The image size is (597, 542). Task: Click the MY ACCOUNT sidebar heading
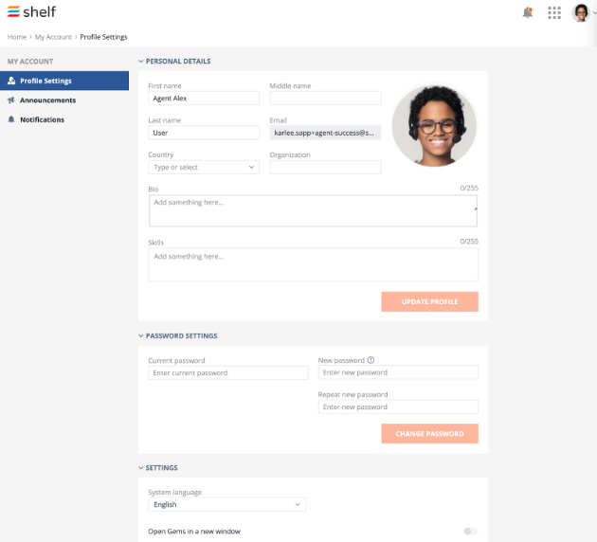pos(30,62)
